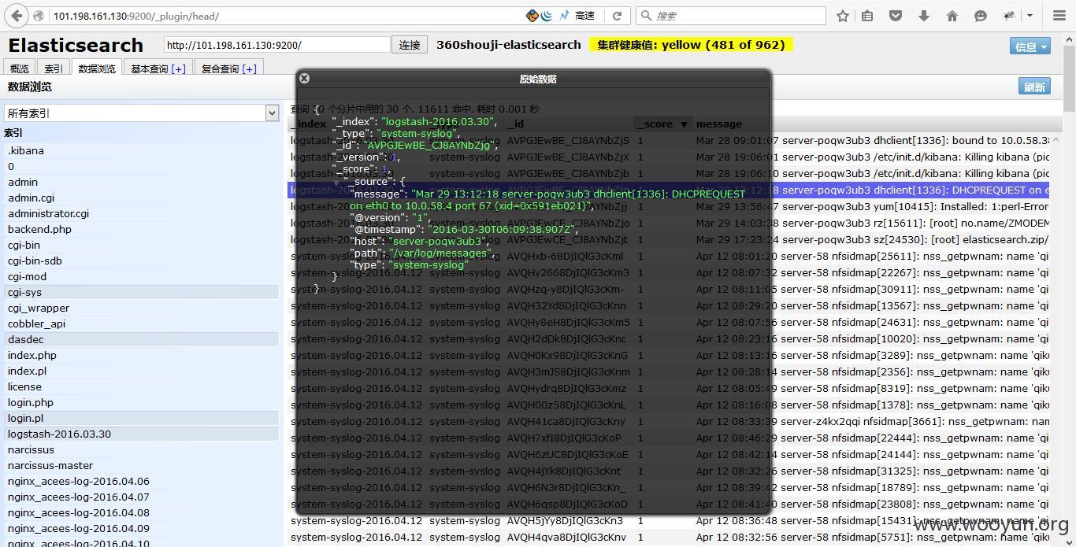
Task: Select the admin.cgi index
Action: coord(142,198)
